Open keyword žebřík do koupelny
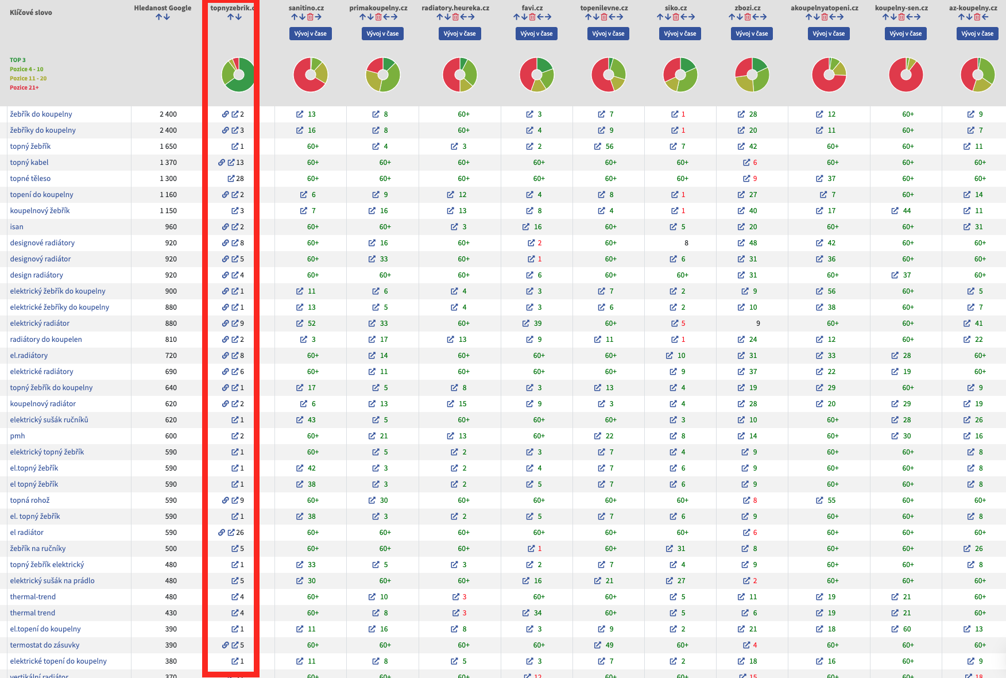The height and width of the screenshot is (678, 1006). tap(41, 114)
